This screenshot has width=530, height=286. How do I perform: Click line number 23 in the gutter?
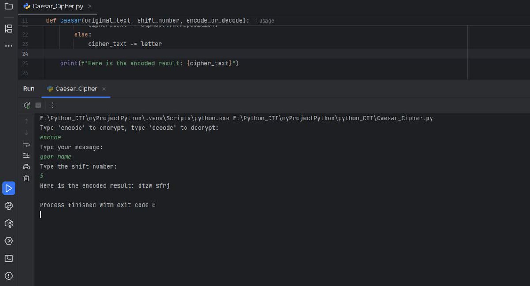click(25, 44)
